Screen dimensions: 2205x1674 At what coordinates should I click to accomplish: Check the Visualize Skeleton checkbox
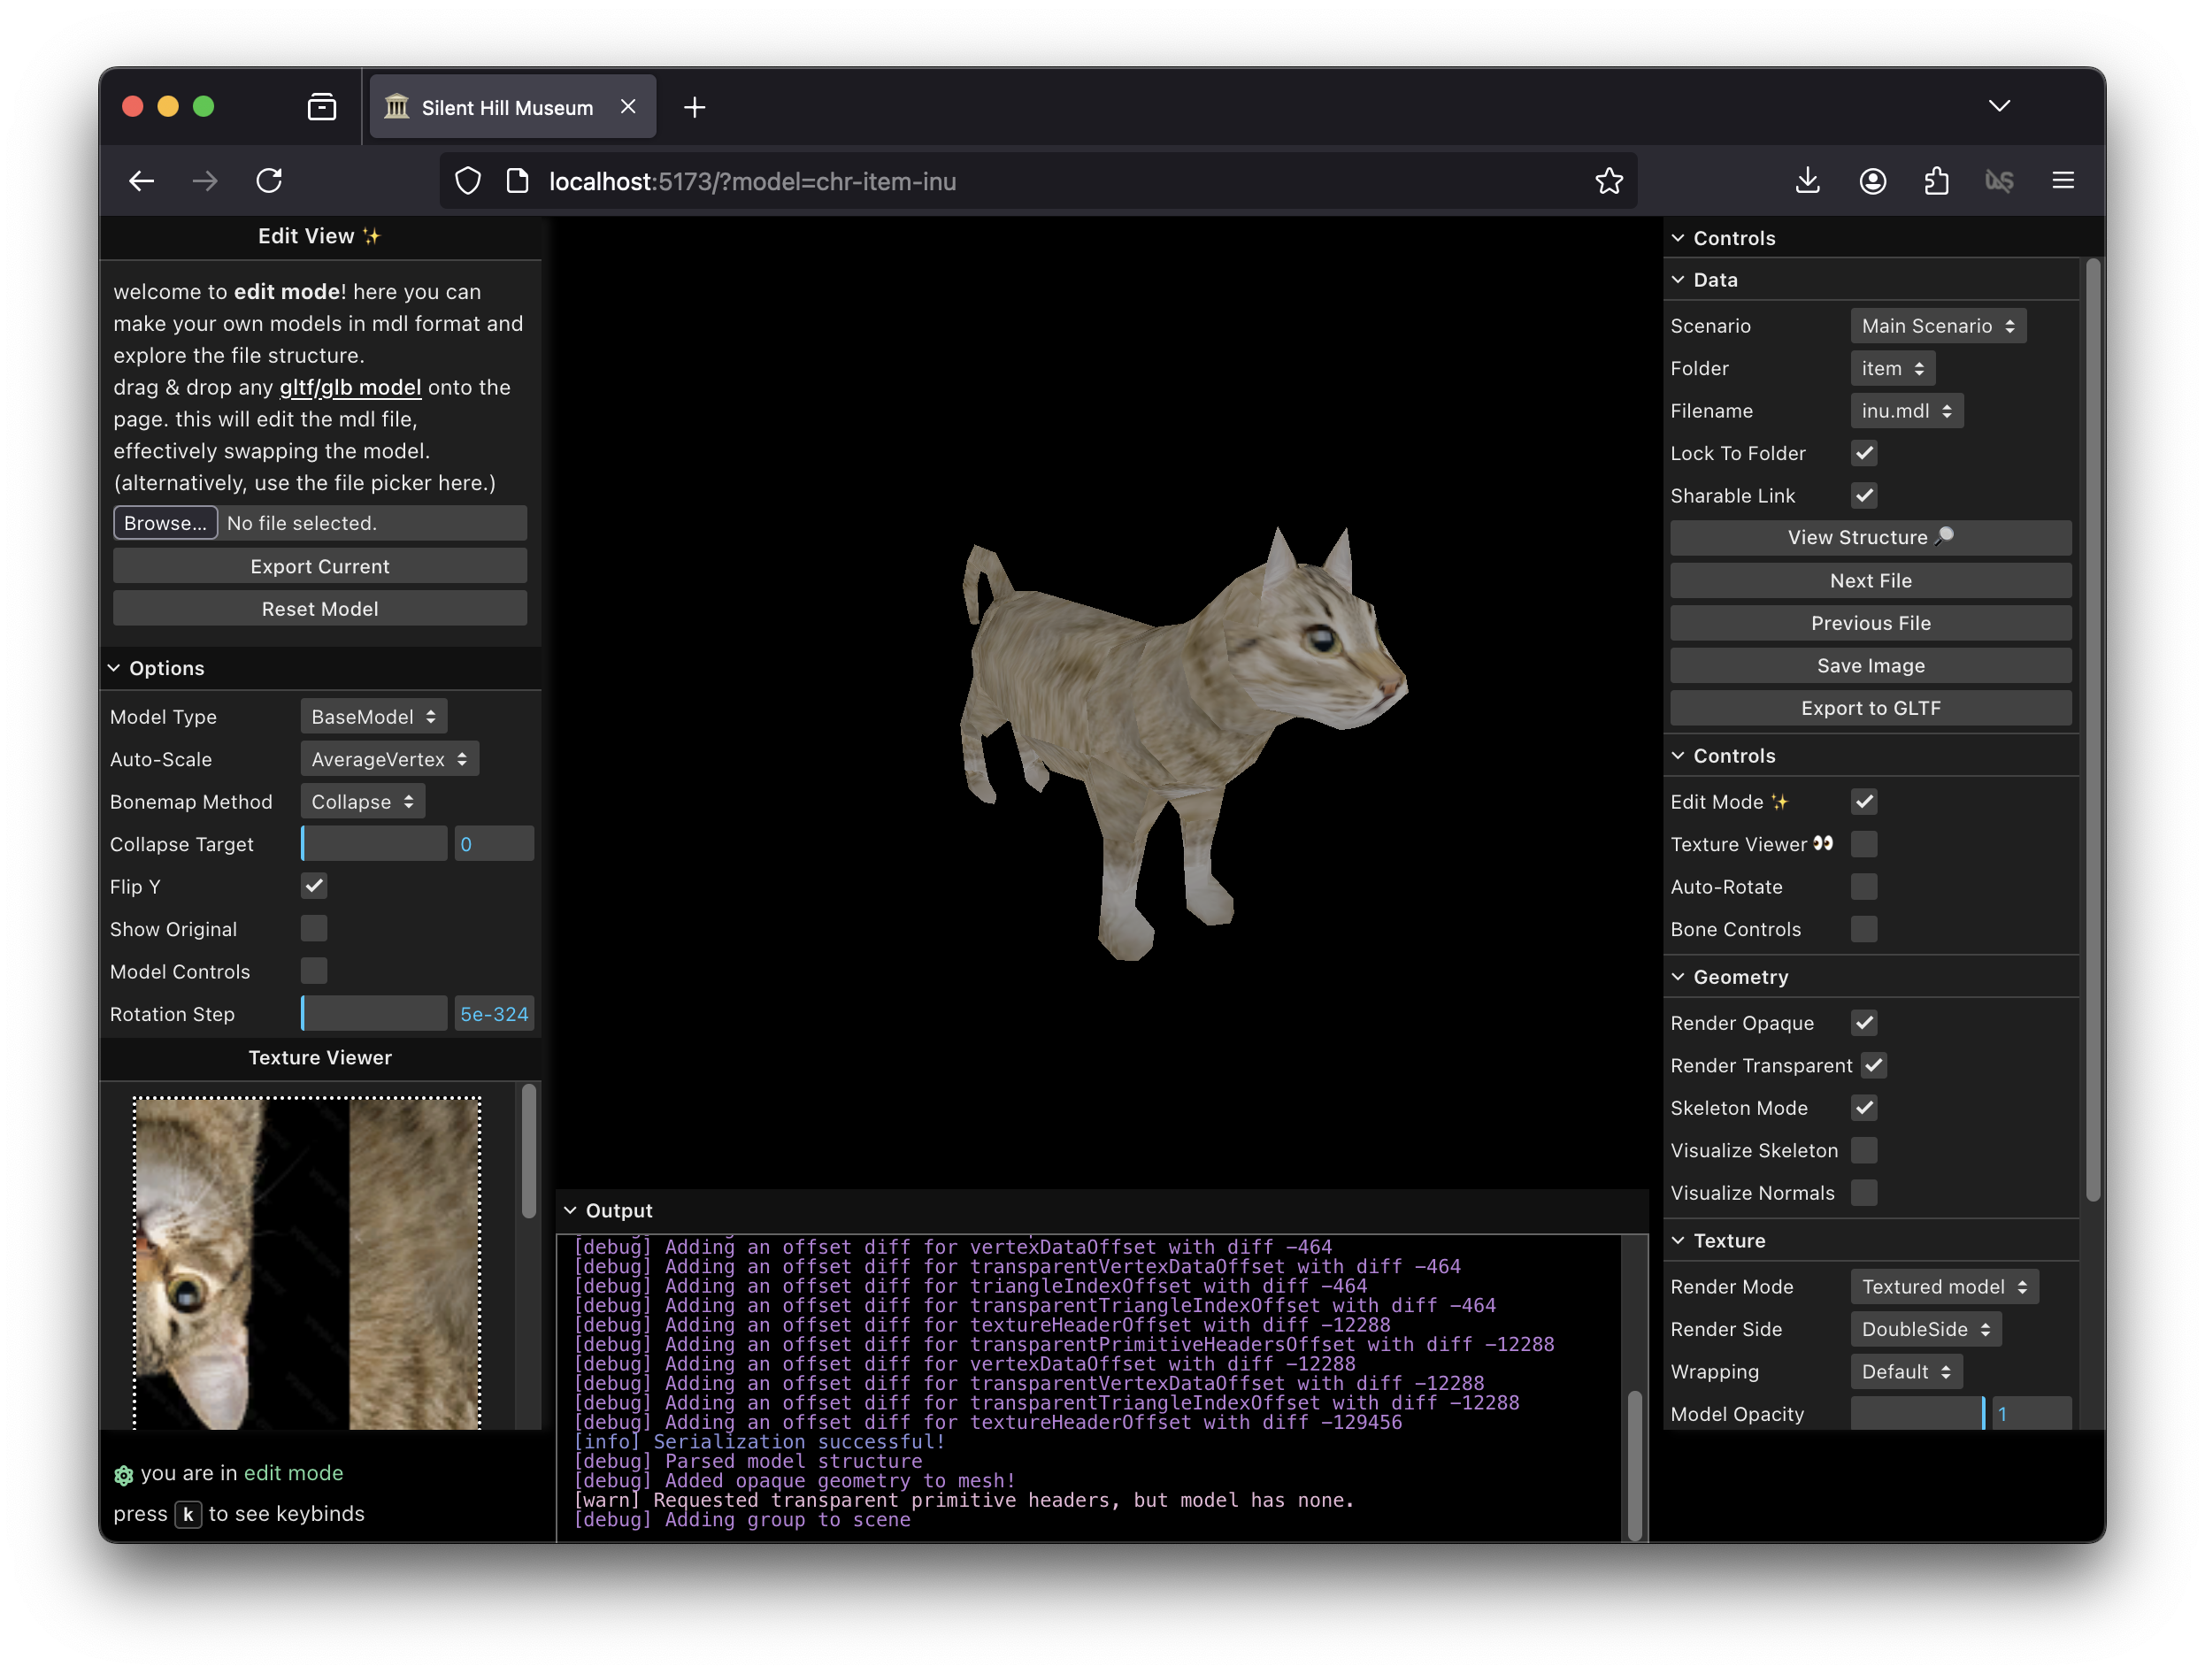pos(1864,1149)
